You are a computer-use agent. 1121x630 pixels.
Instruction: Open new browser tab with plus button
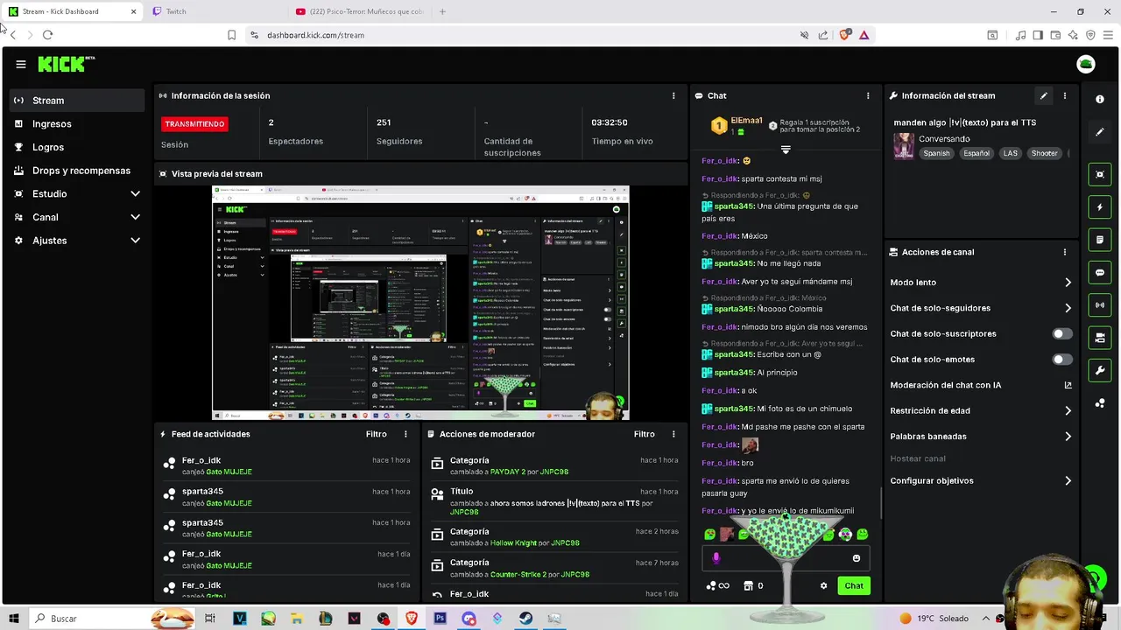pyautogui.click(x=442, y=11)
